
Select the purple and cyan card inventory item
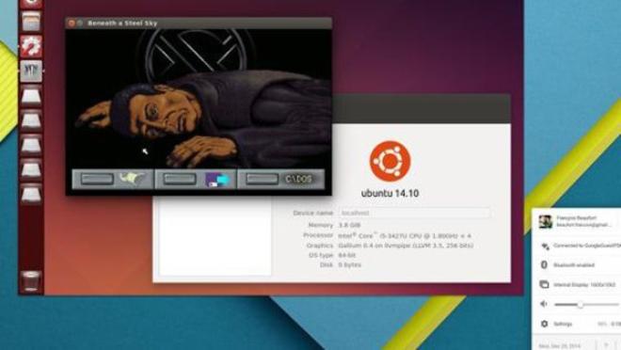(x=217, y=180)
